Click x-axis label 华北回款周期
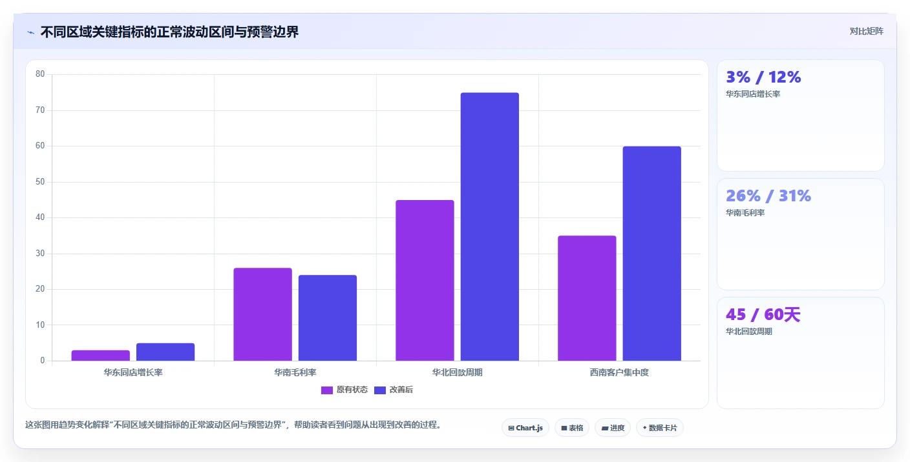The height and width of the screenshot is (462, 910). 458,372
